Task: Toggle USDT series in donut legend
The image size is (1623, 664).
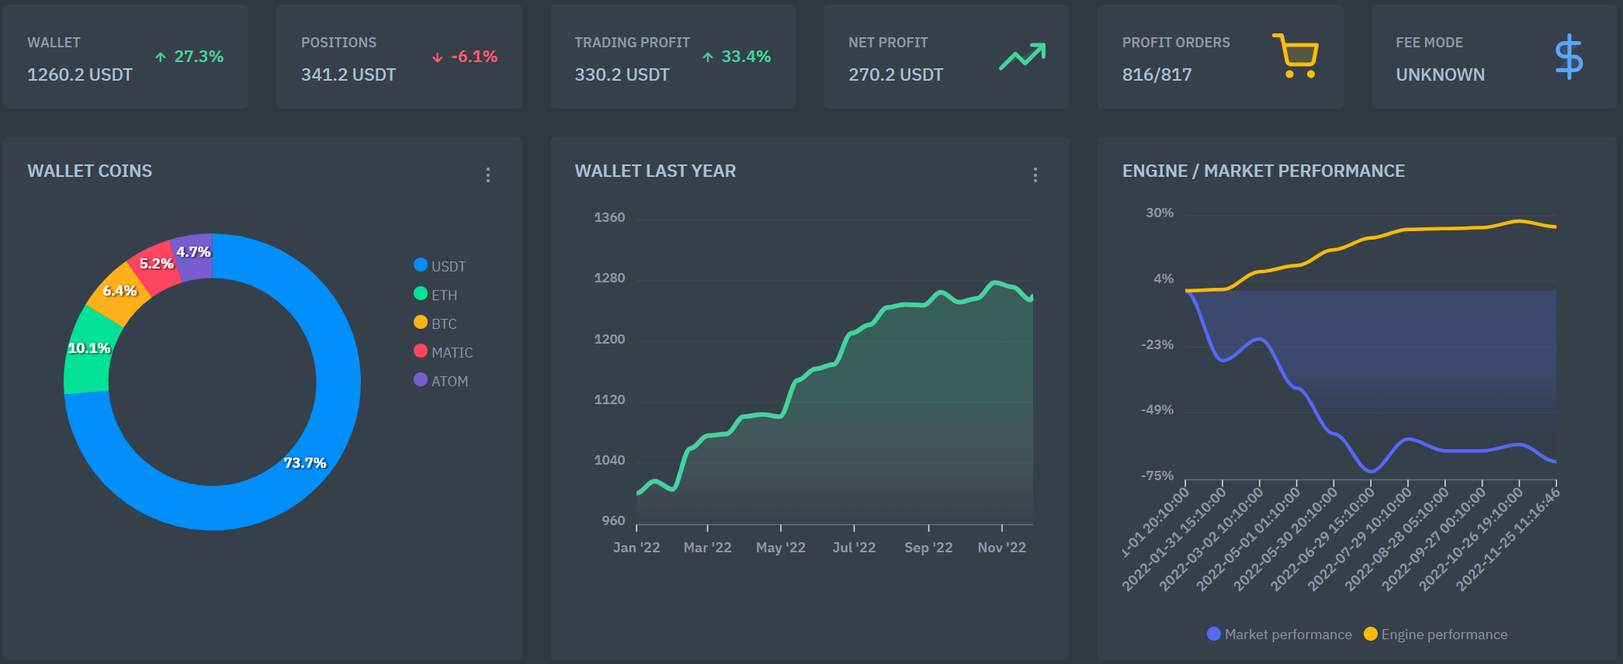Action: click(440, 266)
